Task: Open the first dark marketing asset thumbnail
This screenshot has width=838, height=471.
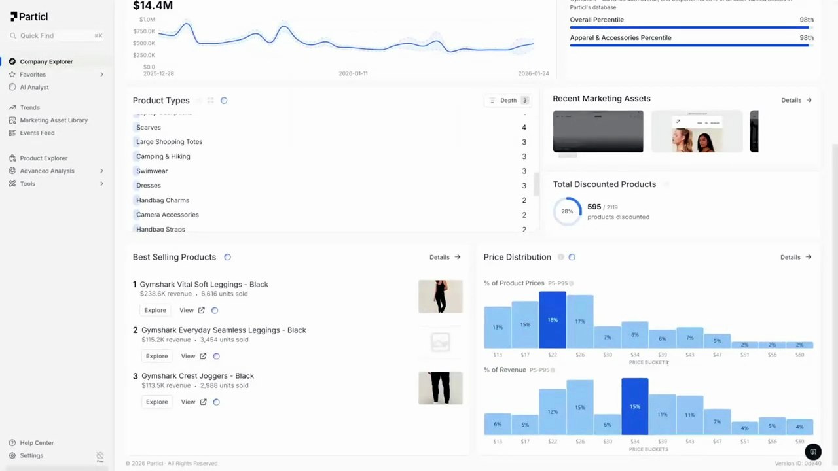Action: pyautogui.click(x=598, y=131)
